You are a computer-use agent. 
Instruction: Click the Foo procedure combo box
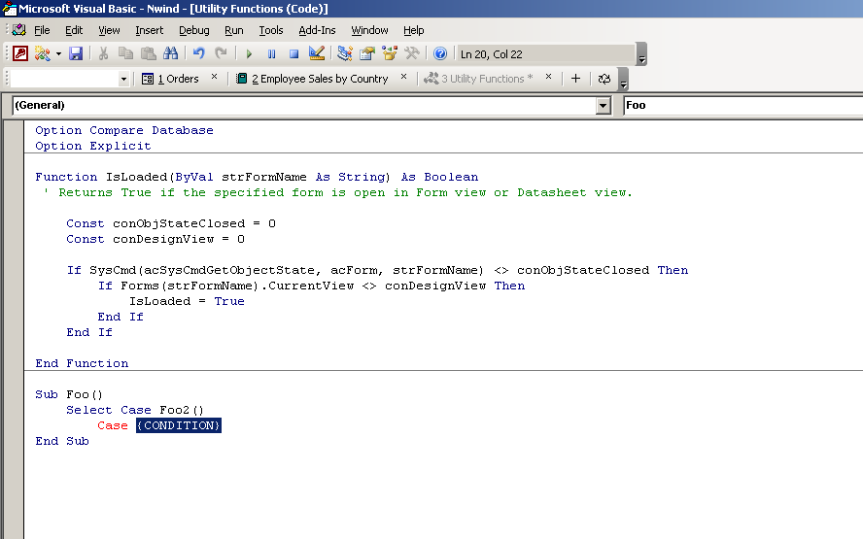click(x=743, y=105)
